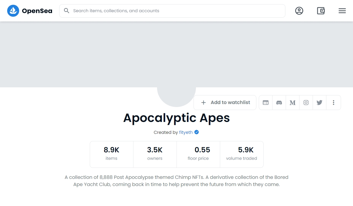Click the grey collection banner image
Viewport: 353px width, 206px height.
tap(176, 55)
